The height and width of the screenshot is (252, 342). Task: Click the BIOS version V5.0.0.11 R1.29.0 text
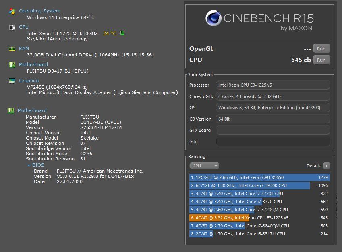click(95, 176)
